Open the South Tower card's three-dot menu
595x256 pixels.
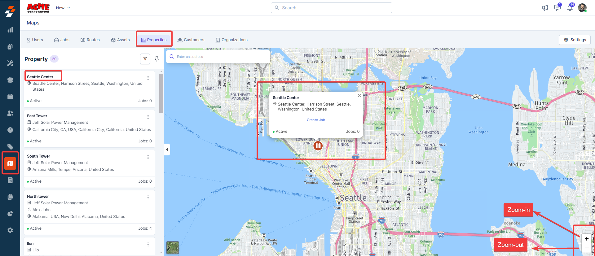(x=148, y=157)
